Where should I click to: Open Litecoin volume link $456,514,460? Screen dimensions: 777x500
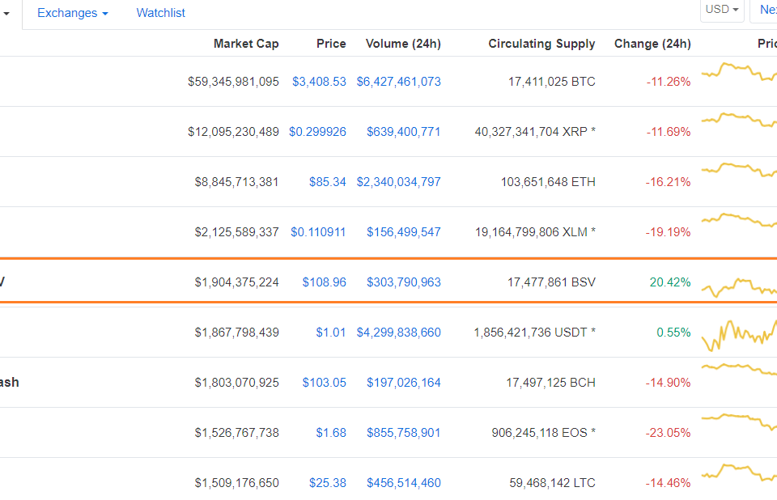pos(403,483)
